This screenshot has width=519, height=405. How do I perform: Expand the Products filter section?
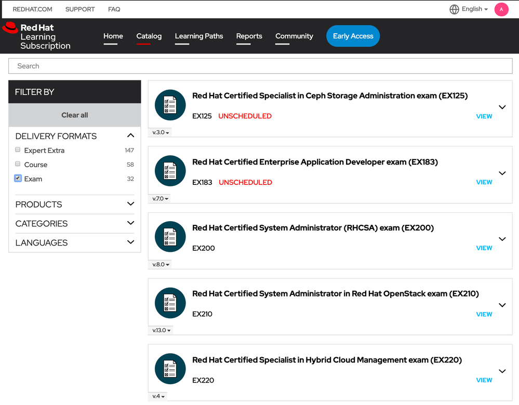pyautogui.click(x=130, y=204)
